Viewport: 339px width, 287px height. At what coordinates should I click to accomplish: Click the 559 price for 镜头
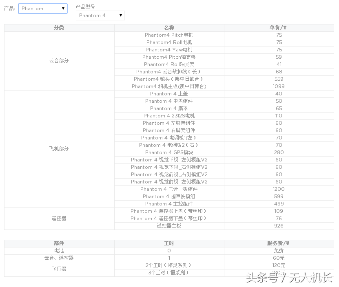pos(279,79)
